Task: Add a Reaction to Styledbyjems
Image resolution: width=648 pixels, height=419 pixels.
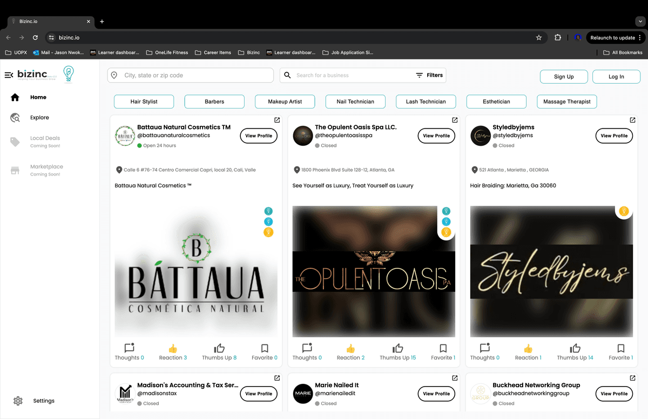Action: tap(528, 352)
